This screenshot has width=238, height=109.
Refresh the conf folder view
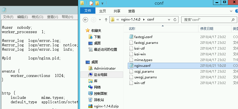pos(175,19)
